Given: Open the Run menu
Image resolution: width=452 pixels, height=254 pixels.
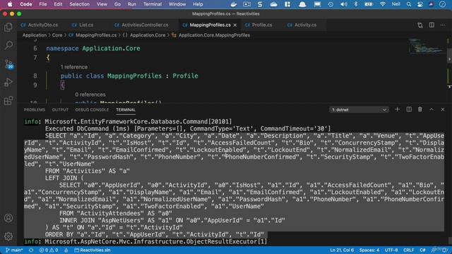Looking at the screenshot, I should click(132, 4).
